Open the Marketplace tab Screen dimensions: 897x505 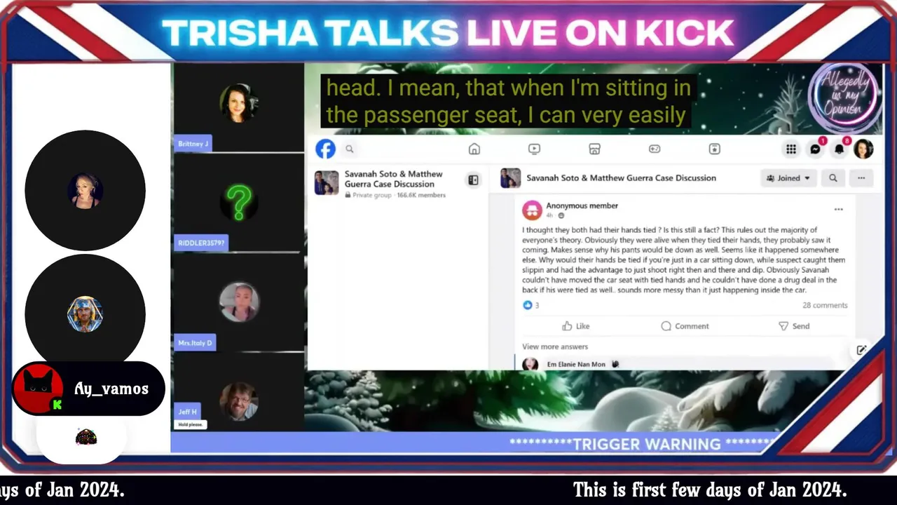pyautogui.click(x=594, y=149)
